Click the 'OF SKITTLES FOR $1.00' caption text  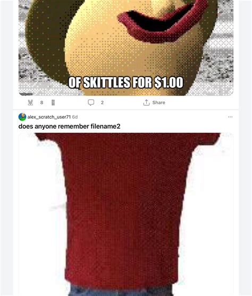[125, 82]
